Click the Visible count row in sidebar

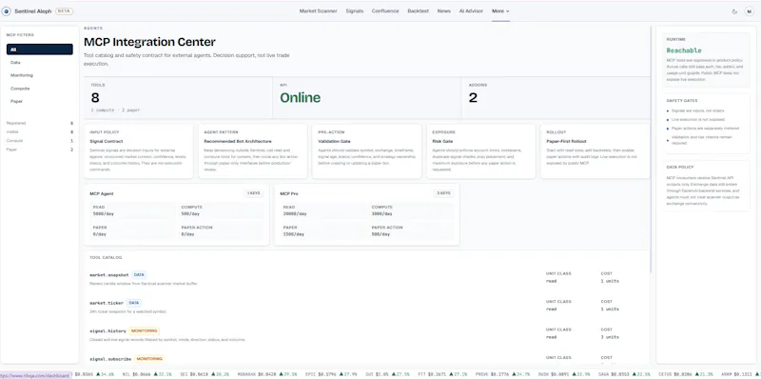point(40,131)
